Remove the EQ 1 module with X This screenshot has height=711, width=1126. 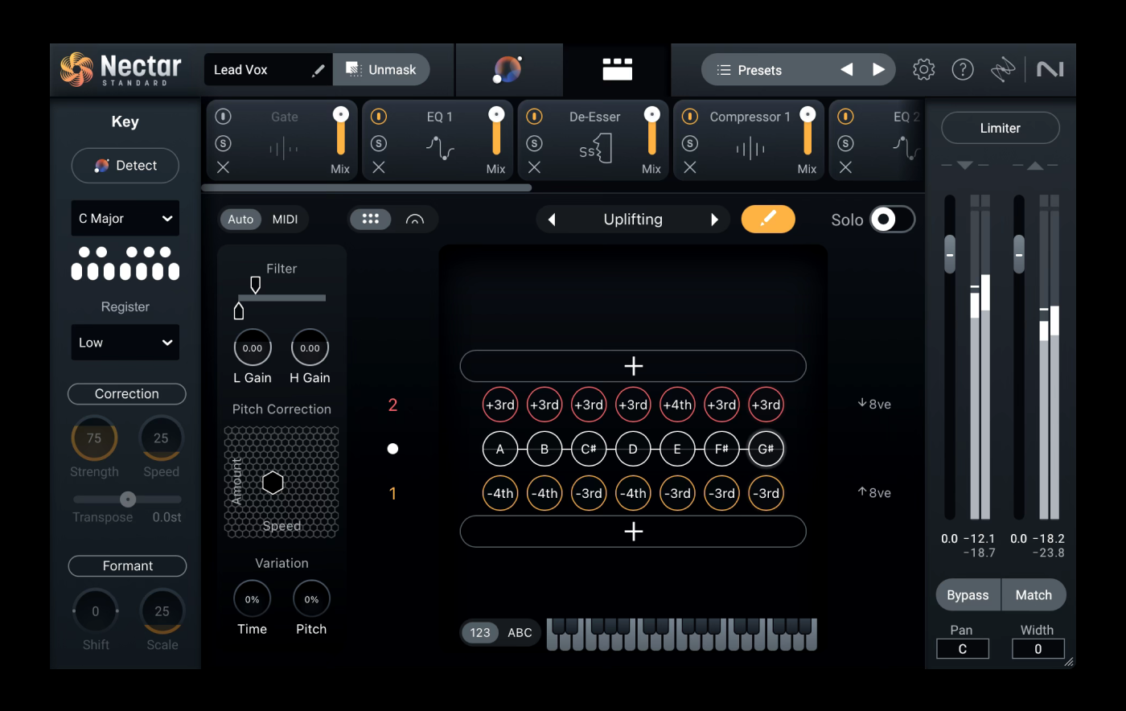[379, 167]
